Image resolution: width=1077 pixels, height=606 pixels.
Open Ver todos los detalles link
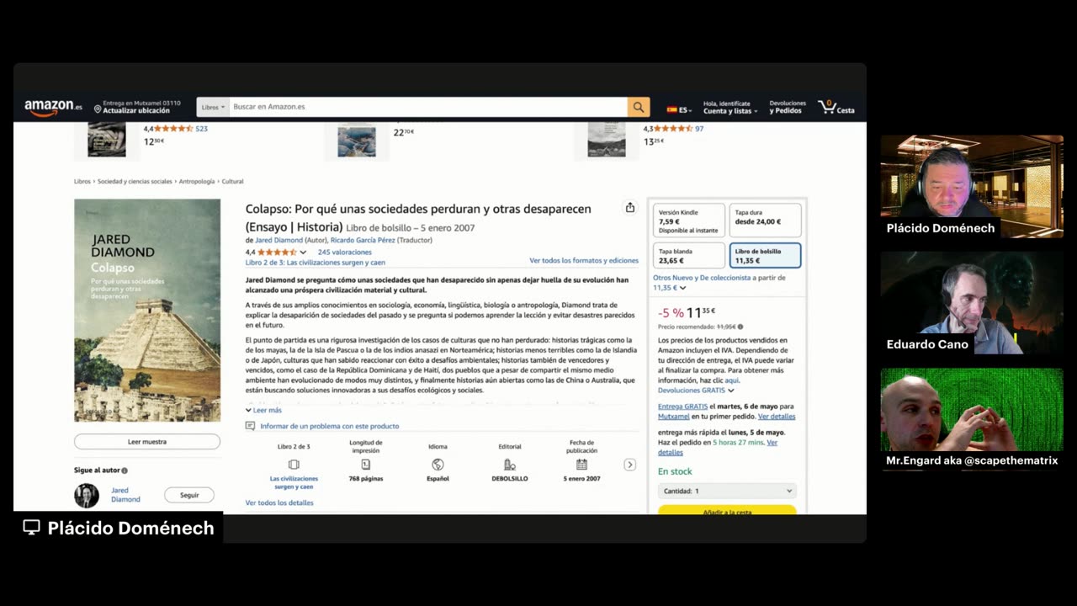279,502
